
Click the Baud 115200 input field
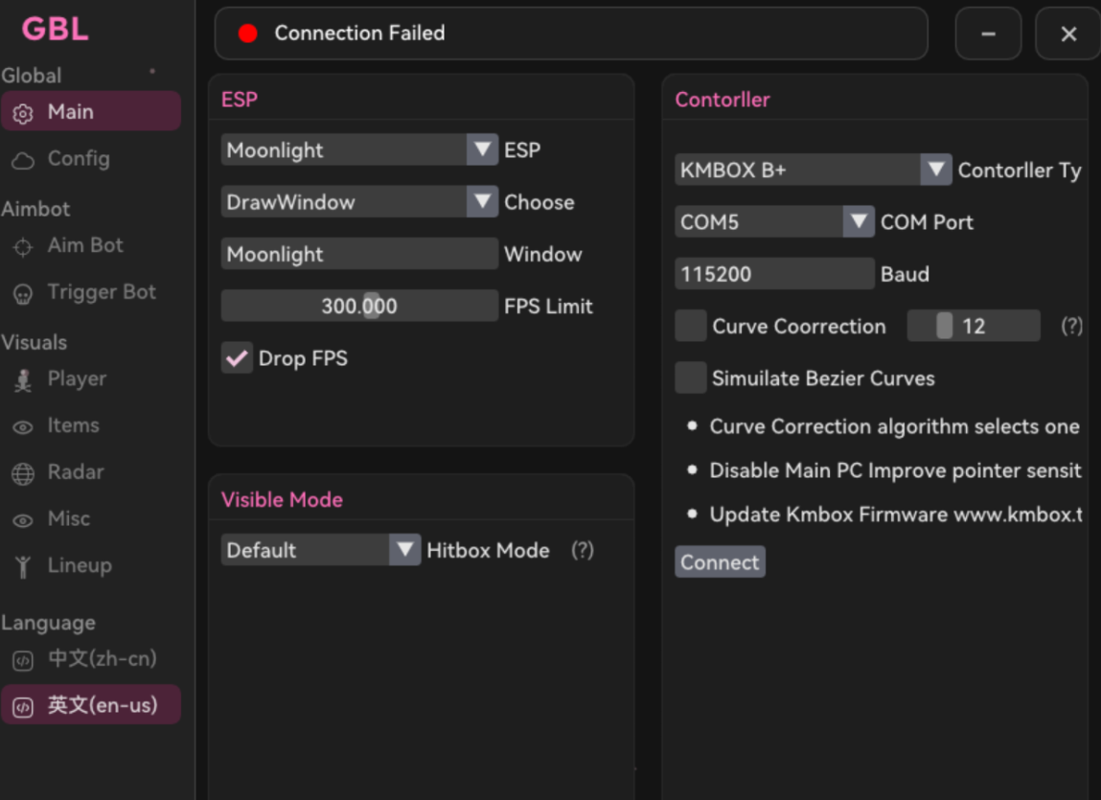click(x=774, y=273)
